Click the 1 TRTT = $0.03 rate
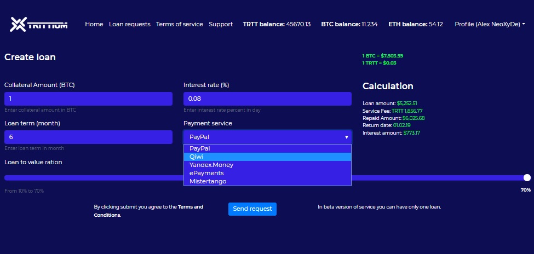Screen dimensions: 534x254 (x=379, y=63)
